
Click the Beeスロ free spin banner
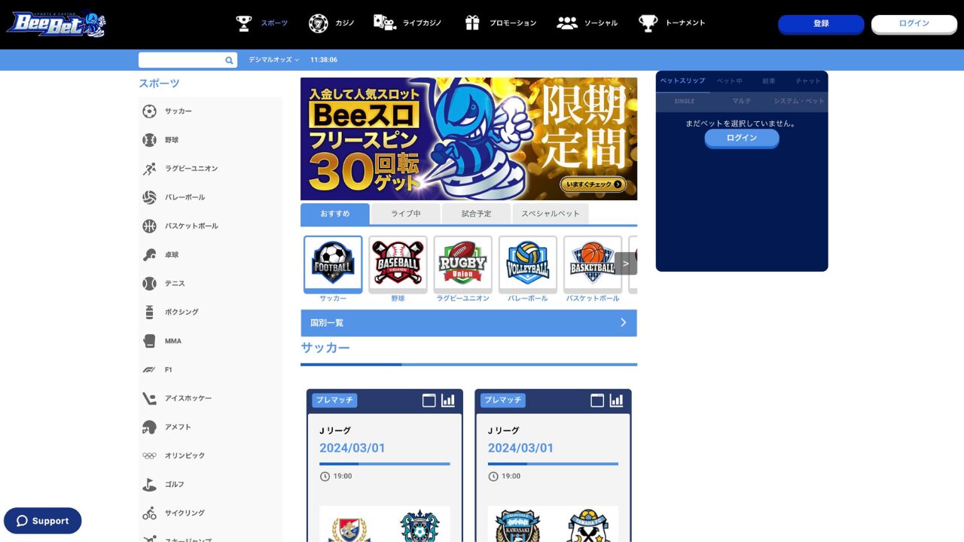(x=468, y=139)
